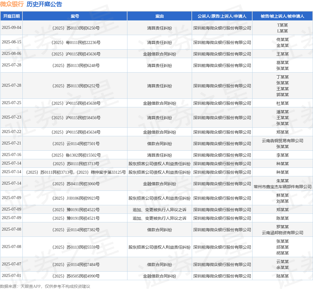Click the 公诉人/原告/上诉人/申请人 column header
This screenshot has height=289, width=313.
[x=222, y=16]
